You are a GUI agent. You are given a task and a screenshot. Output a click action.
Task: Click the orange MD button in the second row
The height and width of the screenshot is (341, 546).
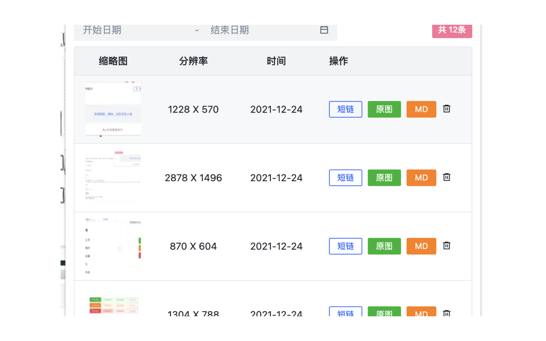click(421, 178)
